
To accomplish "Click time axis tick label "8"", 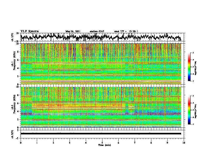I will (x=151, y=143).
